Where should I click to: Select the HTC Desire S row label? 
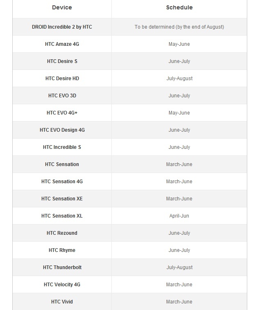[x=62, y=61]
